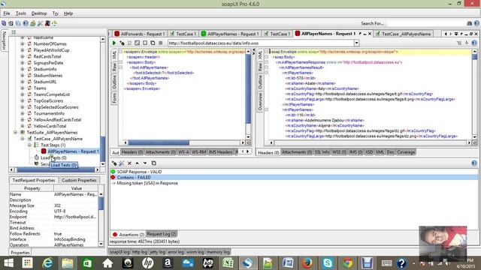The height and width of the screenshot is (270, 481).
Task: Click the clone assertion icon in Assertions toolbar
Action: click(x=153, y=163)
